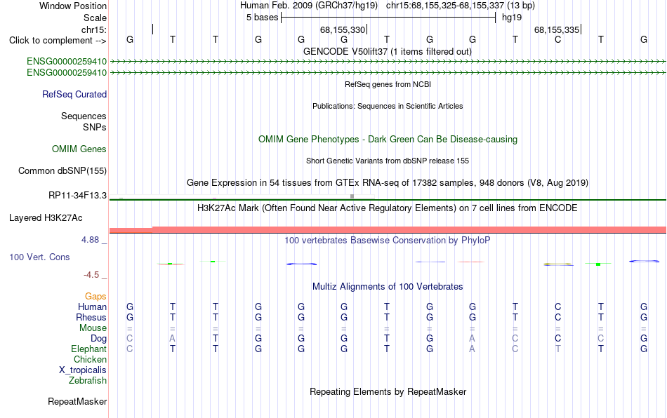Click the pink H3K27Ac signal bar
The width and height of the screenshot is (667, 418).
click(388, 230)
